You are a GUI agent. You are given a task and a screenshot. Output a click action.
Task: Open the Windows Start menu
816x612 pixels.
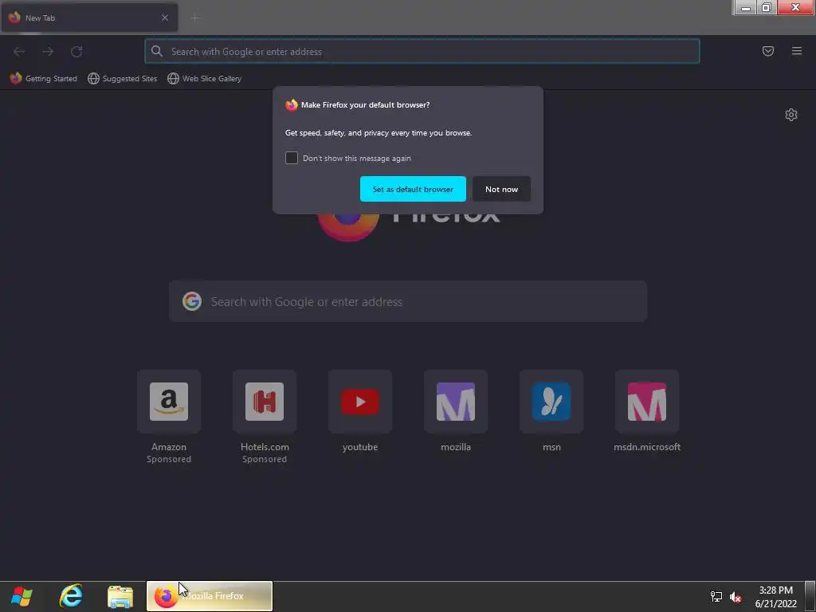click(22, 596)
